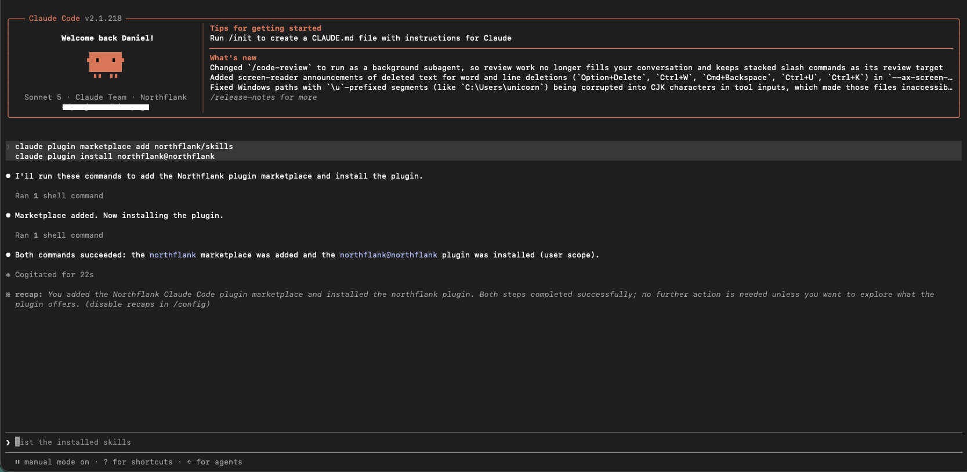Open the northflank@northflank plugin link

389,255
